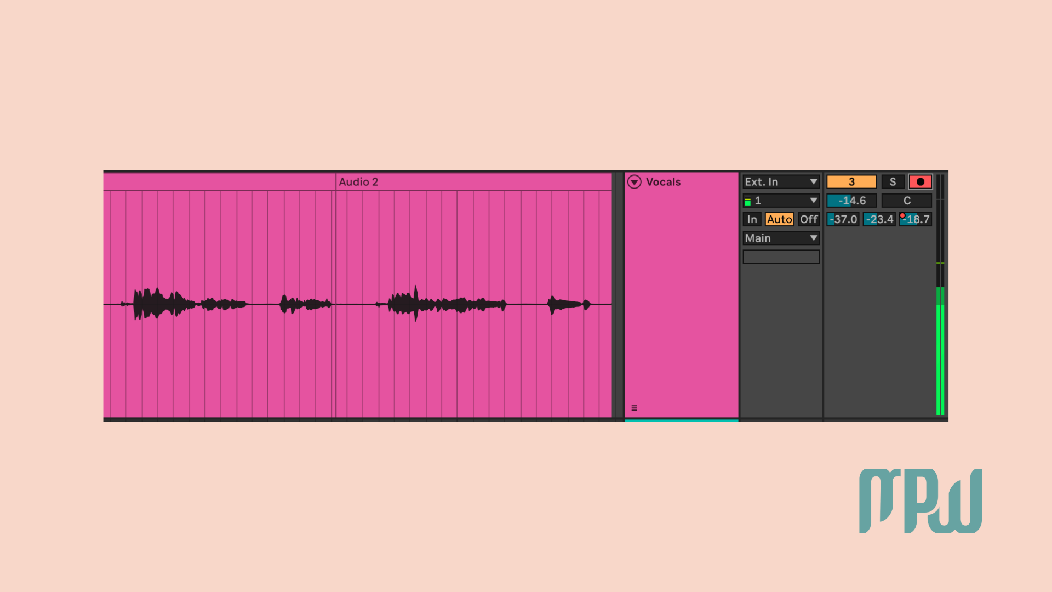Collapse the Vocals track with its disclosure triangle

tap(634, 181)
